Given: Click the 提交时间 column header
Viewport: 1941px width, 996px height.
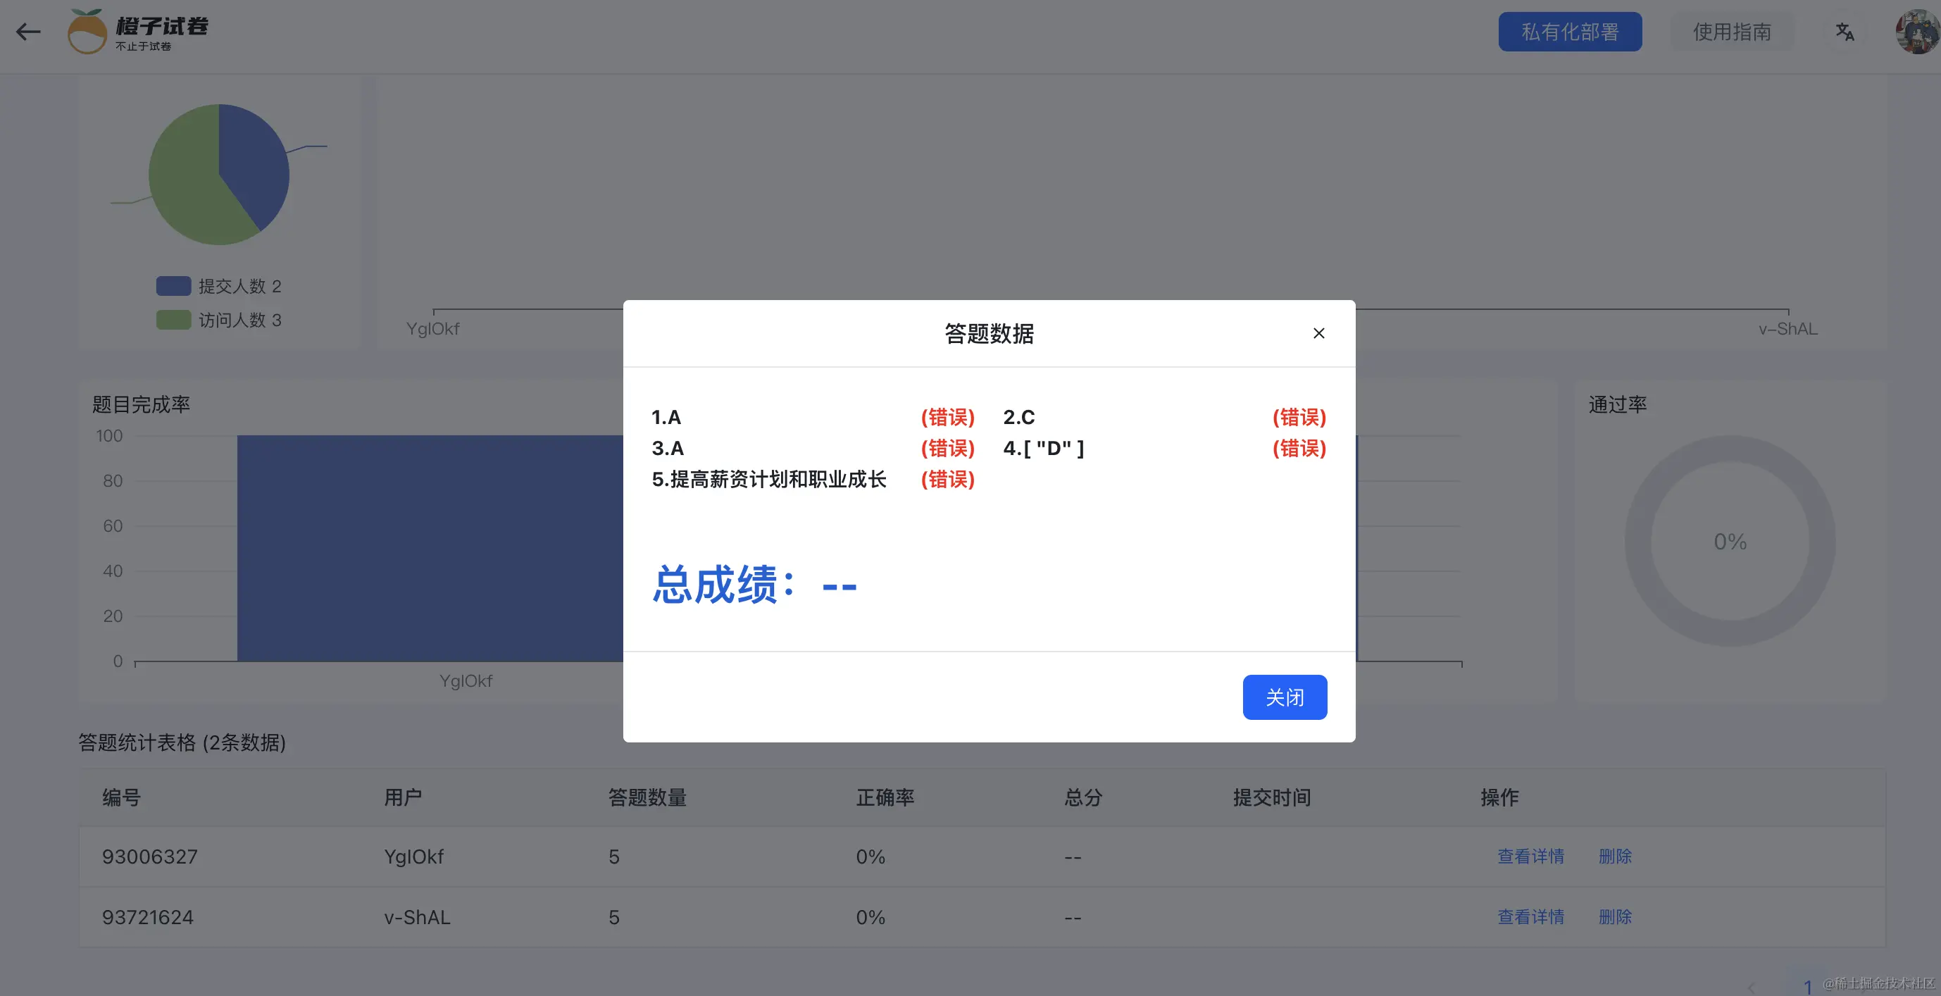Looking at the screenshot, I should (1271, 797).
